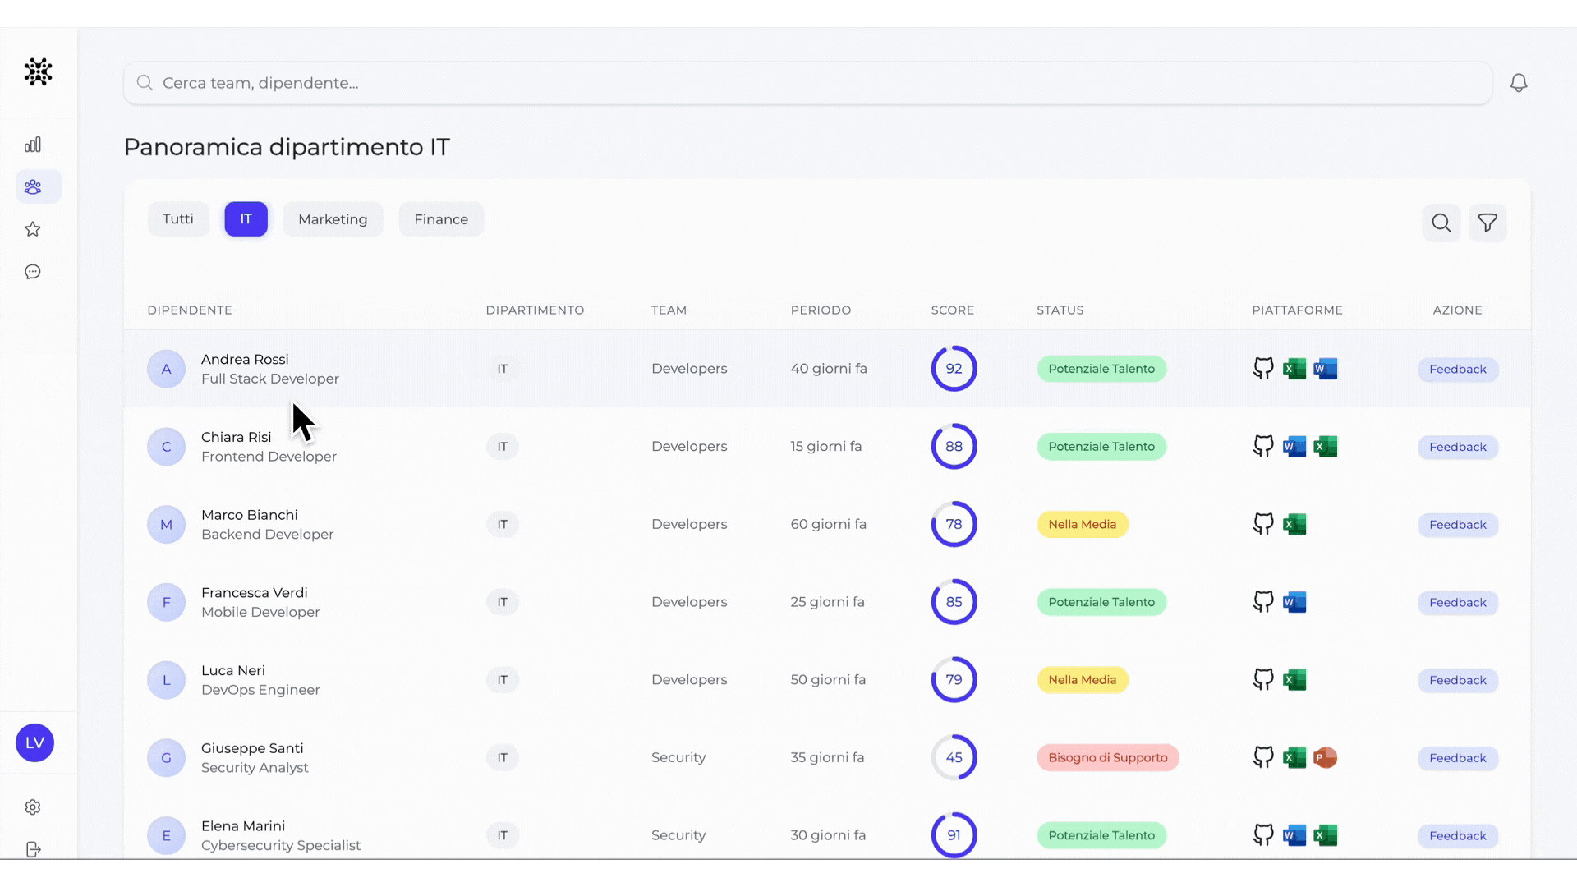The image size is (1577, 887).
Task: Click GitHub icon in Andrea Rossi row
Action: 1263,369
